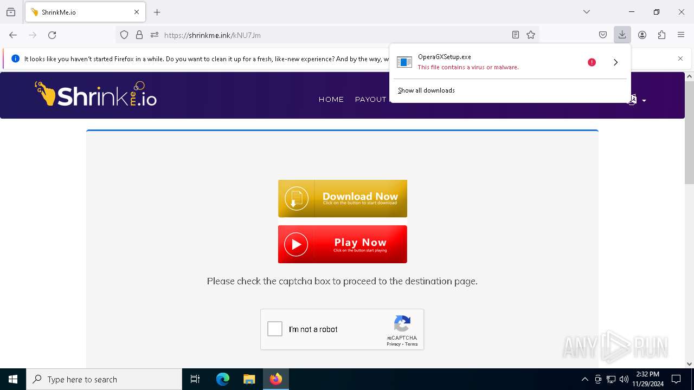Open the Windows Start menu
This screenshot has height=390, width=694.
pos(13,379)
